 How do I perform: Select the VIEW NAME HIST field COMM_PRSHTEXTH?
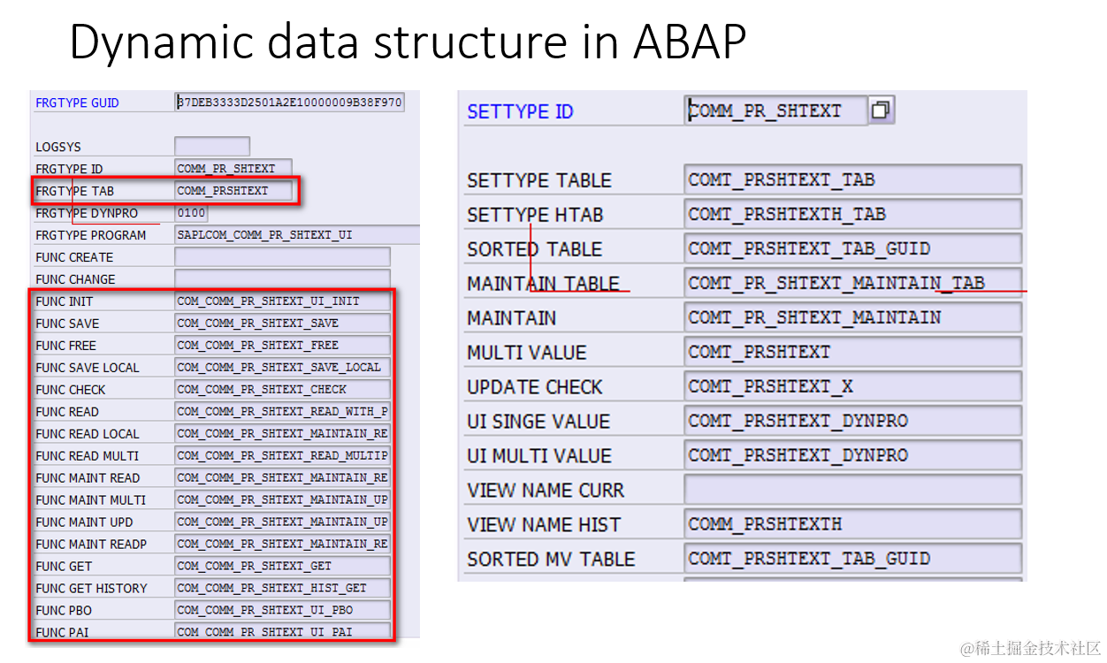pyautogui.click(x=852, y=524)
